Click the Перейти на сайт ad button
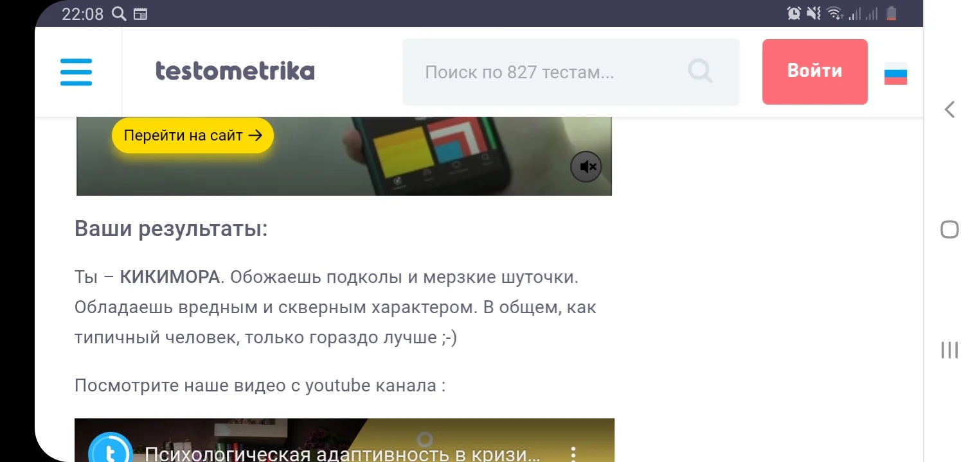 click(192, 135)
